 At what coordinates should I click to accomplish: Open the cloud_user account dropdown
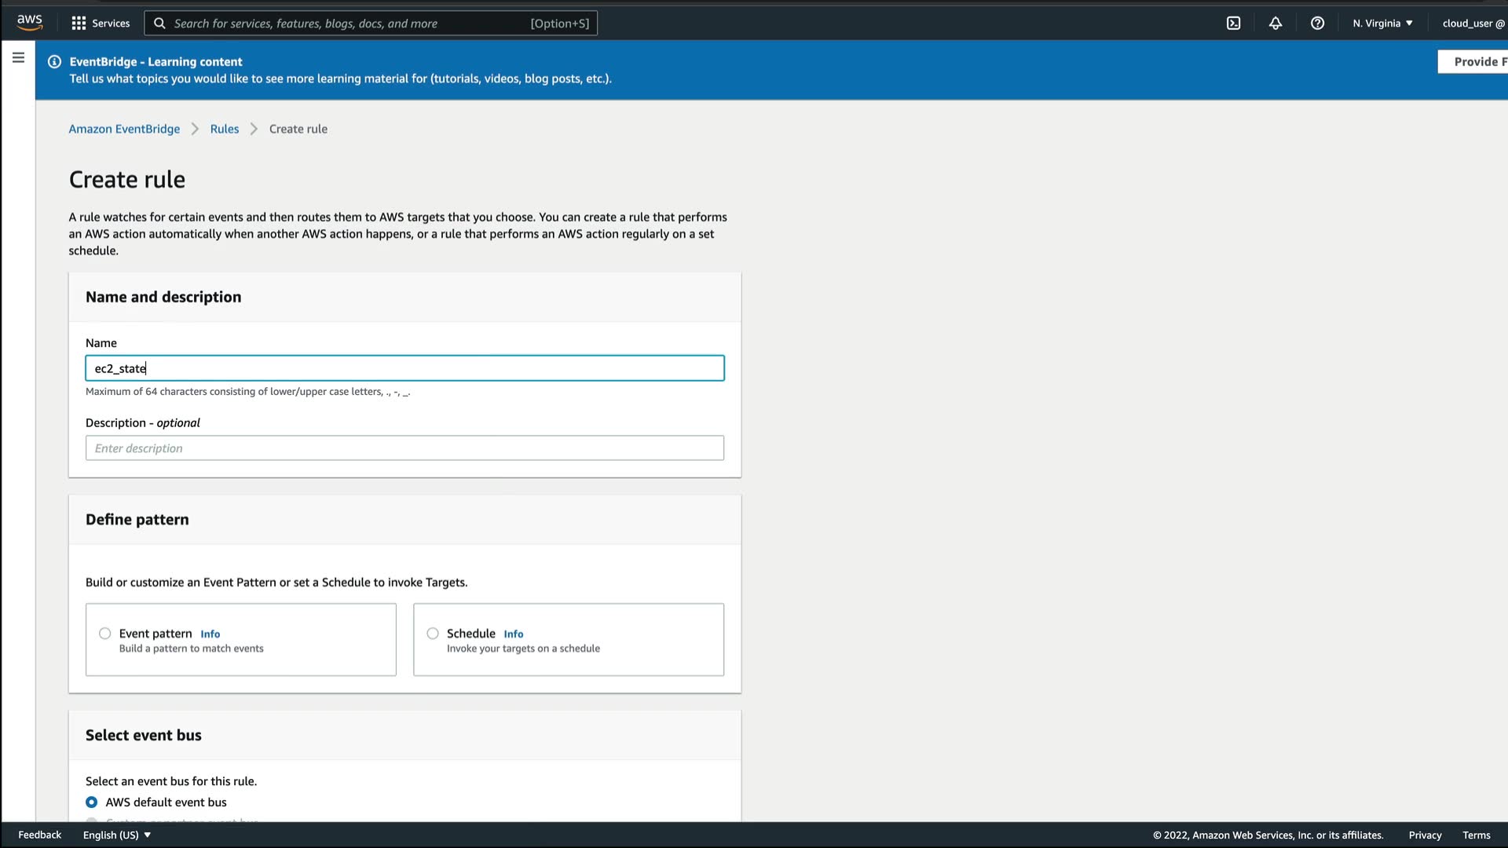pyautogui.click(x=1473, y=23)
